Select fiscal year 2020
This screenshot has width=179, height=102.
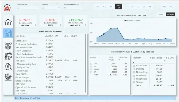coord(104,7)
